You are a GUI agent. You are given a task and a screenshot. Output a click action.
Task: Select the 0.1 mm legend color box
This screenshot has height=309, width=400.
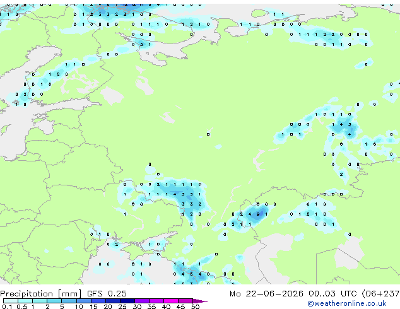click(11, 301)
